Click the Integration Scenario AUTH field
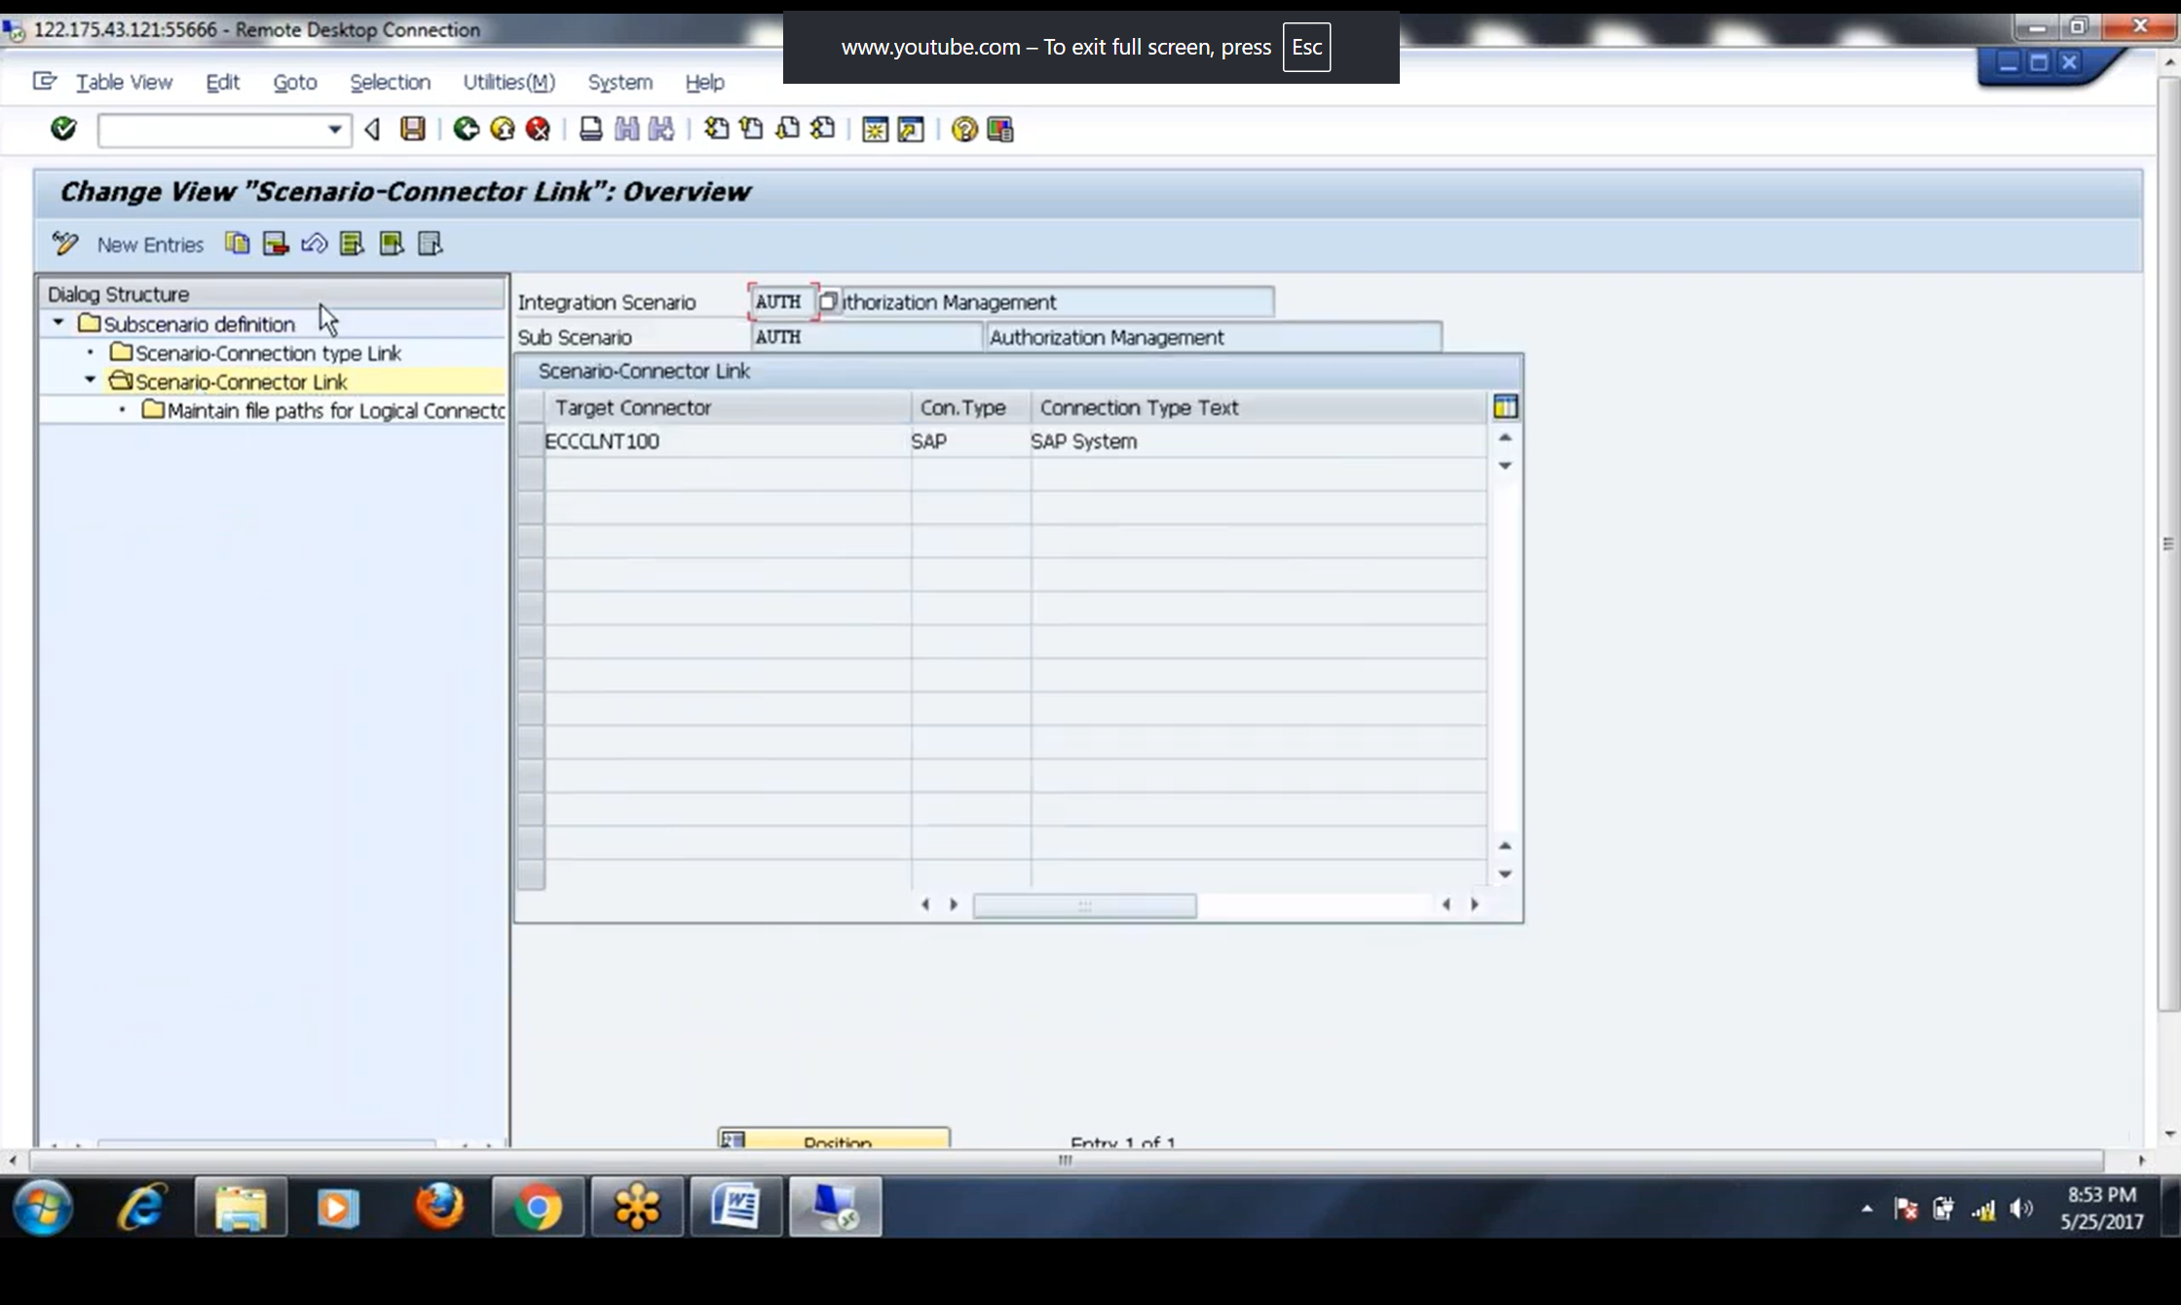2181x1305 pixels. (780, 302)
